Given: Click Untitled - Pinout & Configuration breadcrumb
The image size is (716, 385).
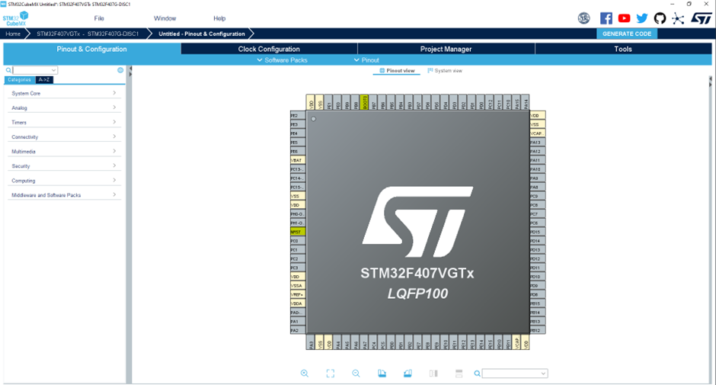Looking at the screenshot, I should click(x=202, y=34).
